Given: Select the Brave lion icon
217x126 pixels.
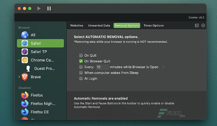Looking at the screenshot, I should pos(25,77).
